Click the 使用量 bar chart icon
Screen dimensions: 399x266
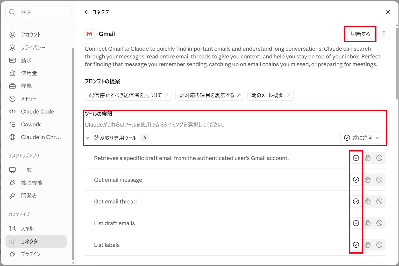pyautogui.click(x=12, y=73)
